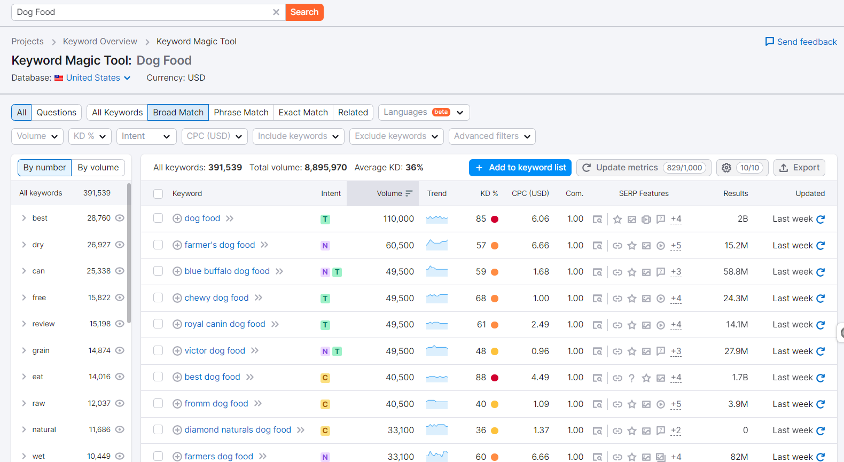The width and height of the screenshot is (844, 462).
Task: Open SERP view icon for dog food row
Action: coord(597,219)
